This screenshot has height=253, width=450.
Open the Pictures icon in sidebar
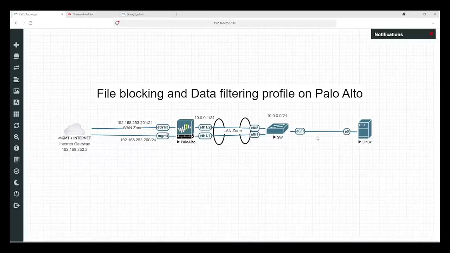point(16,91)
